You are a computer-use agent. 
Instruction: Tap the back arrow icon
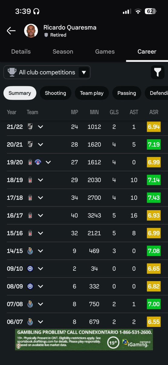(x=11, y=31)
